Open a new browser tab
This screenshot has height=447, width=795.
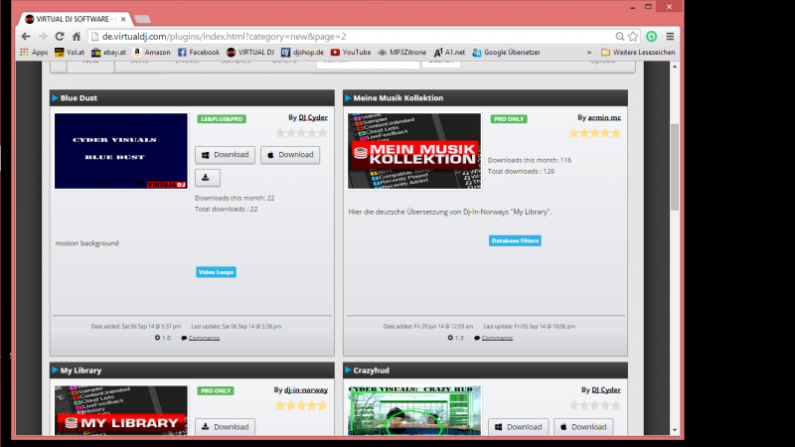[x=142, y=19]
